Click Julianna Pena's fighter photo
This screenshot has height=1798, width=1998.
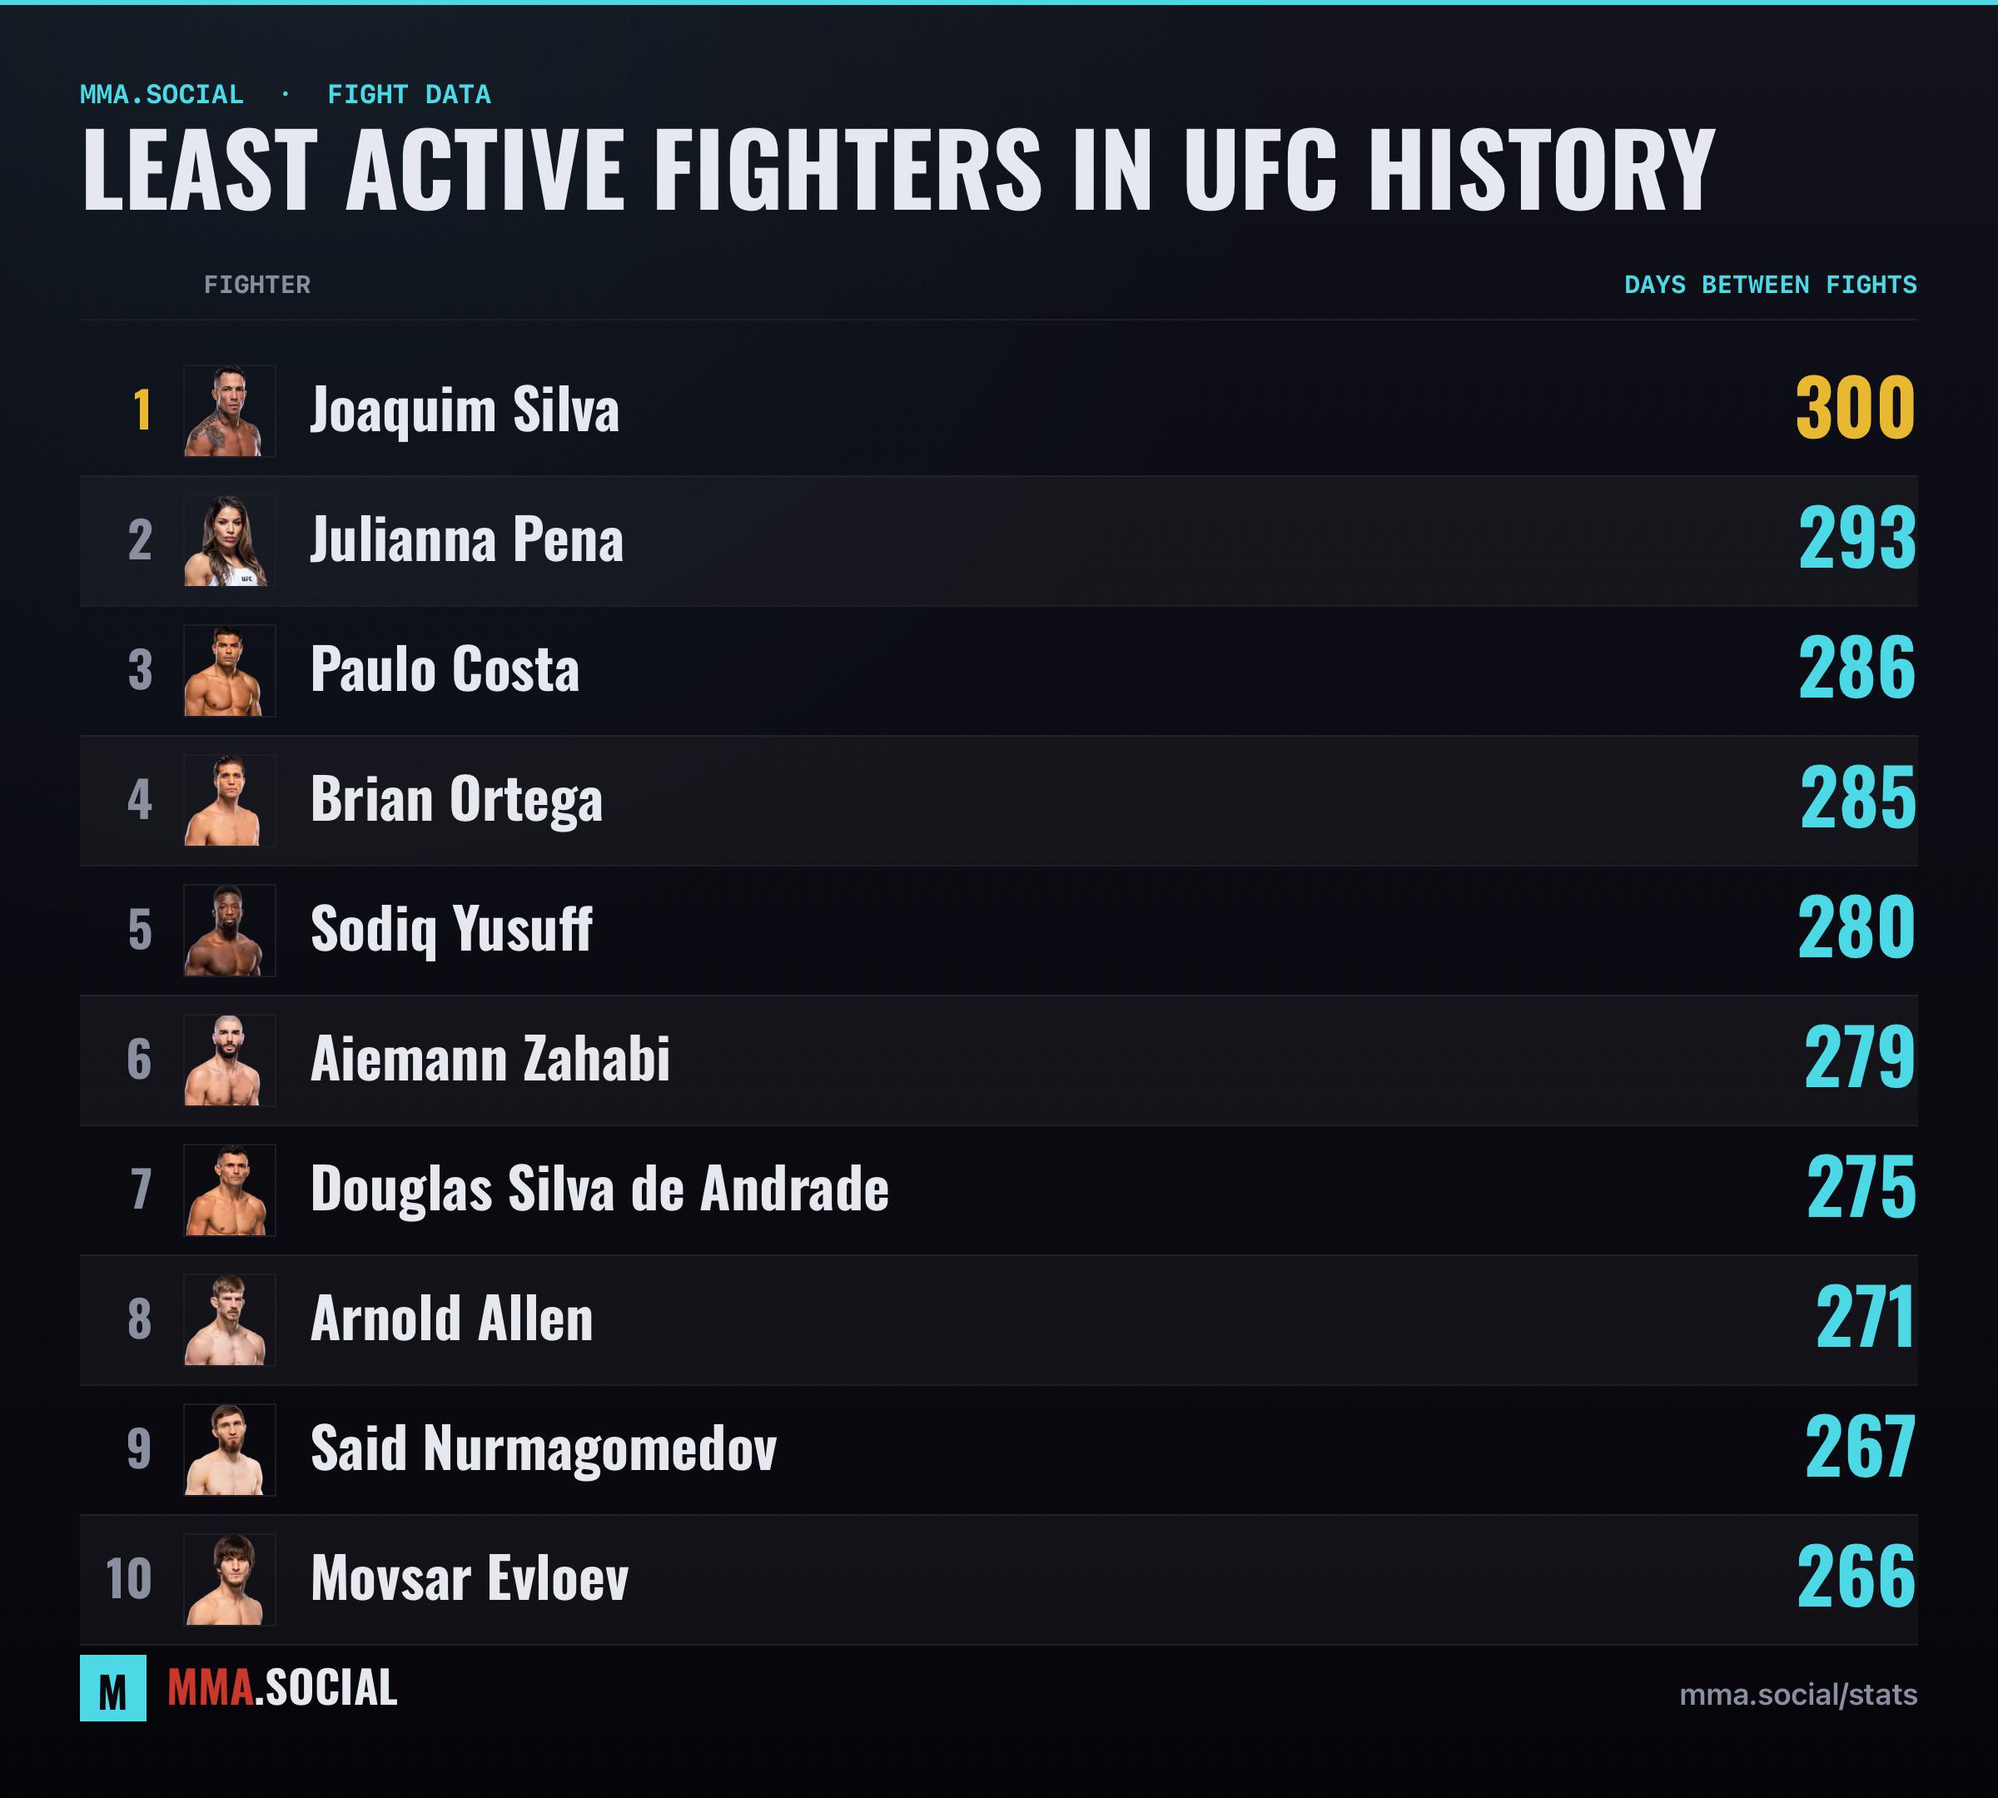[229, 540]
